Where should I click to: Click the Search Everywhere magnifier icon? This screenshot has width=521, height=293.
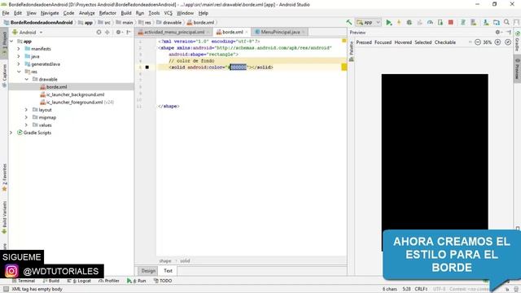point(506,22)
